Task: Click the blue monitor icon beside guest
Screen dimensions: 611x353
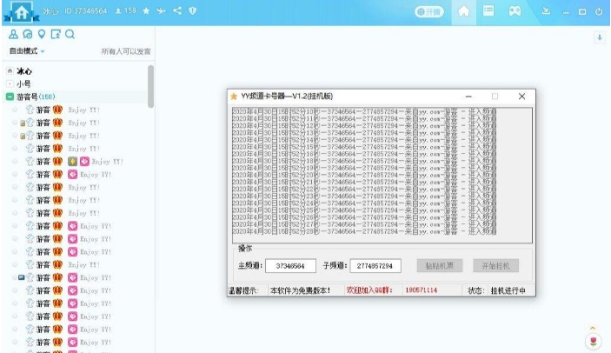Action: tap(22, 277)
